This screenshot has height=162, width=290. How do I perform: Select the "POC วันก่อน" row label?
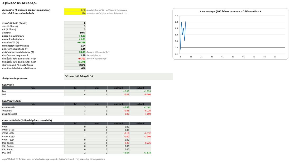(33, 143)
